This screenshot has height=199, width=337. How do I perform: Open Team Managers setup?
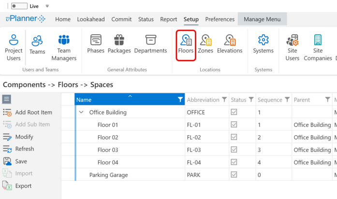[x=64, y=47]
